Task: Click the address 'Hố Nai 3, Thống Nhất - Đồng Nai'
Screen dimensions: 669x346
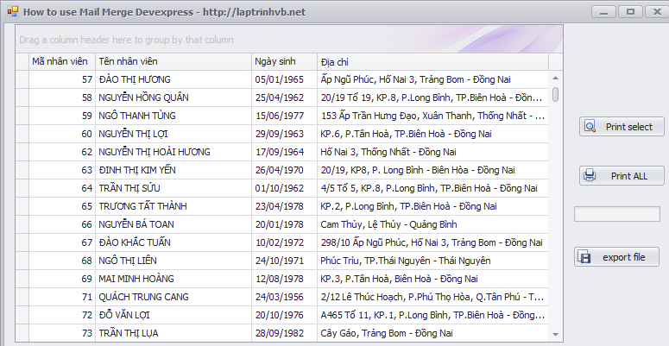Action: 433,152
